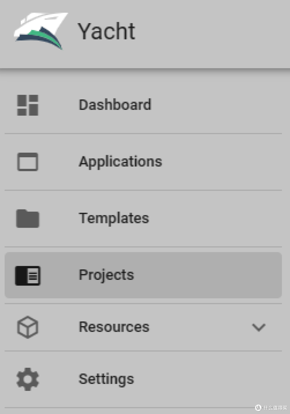The image size is (290, 414).
Task: Click blank header area right of Yacht title
Action: [x=215, y=32]
